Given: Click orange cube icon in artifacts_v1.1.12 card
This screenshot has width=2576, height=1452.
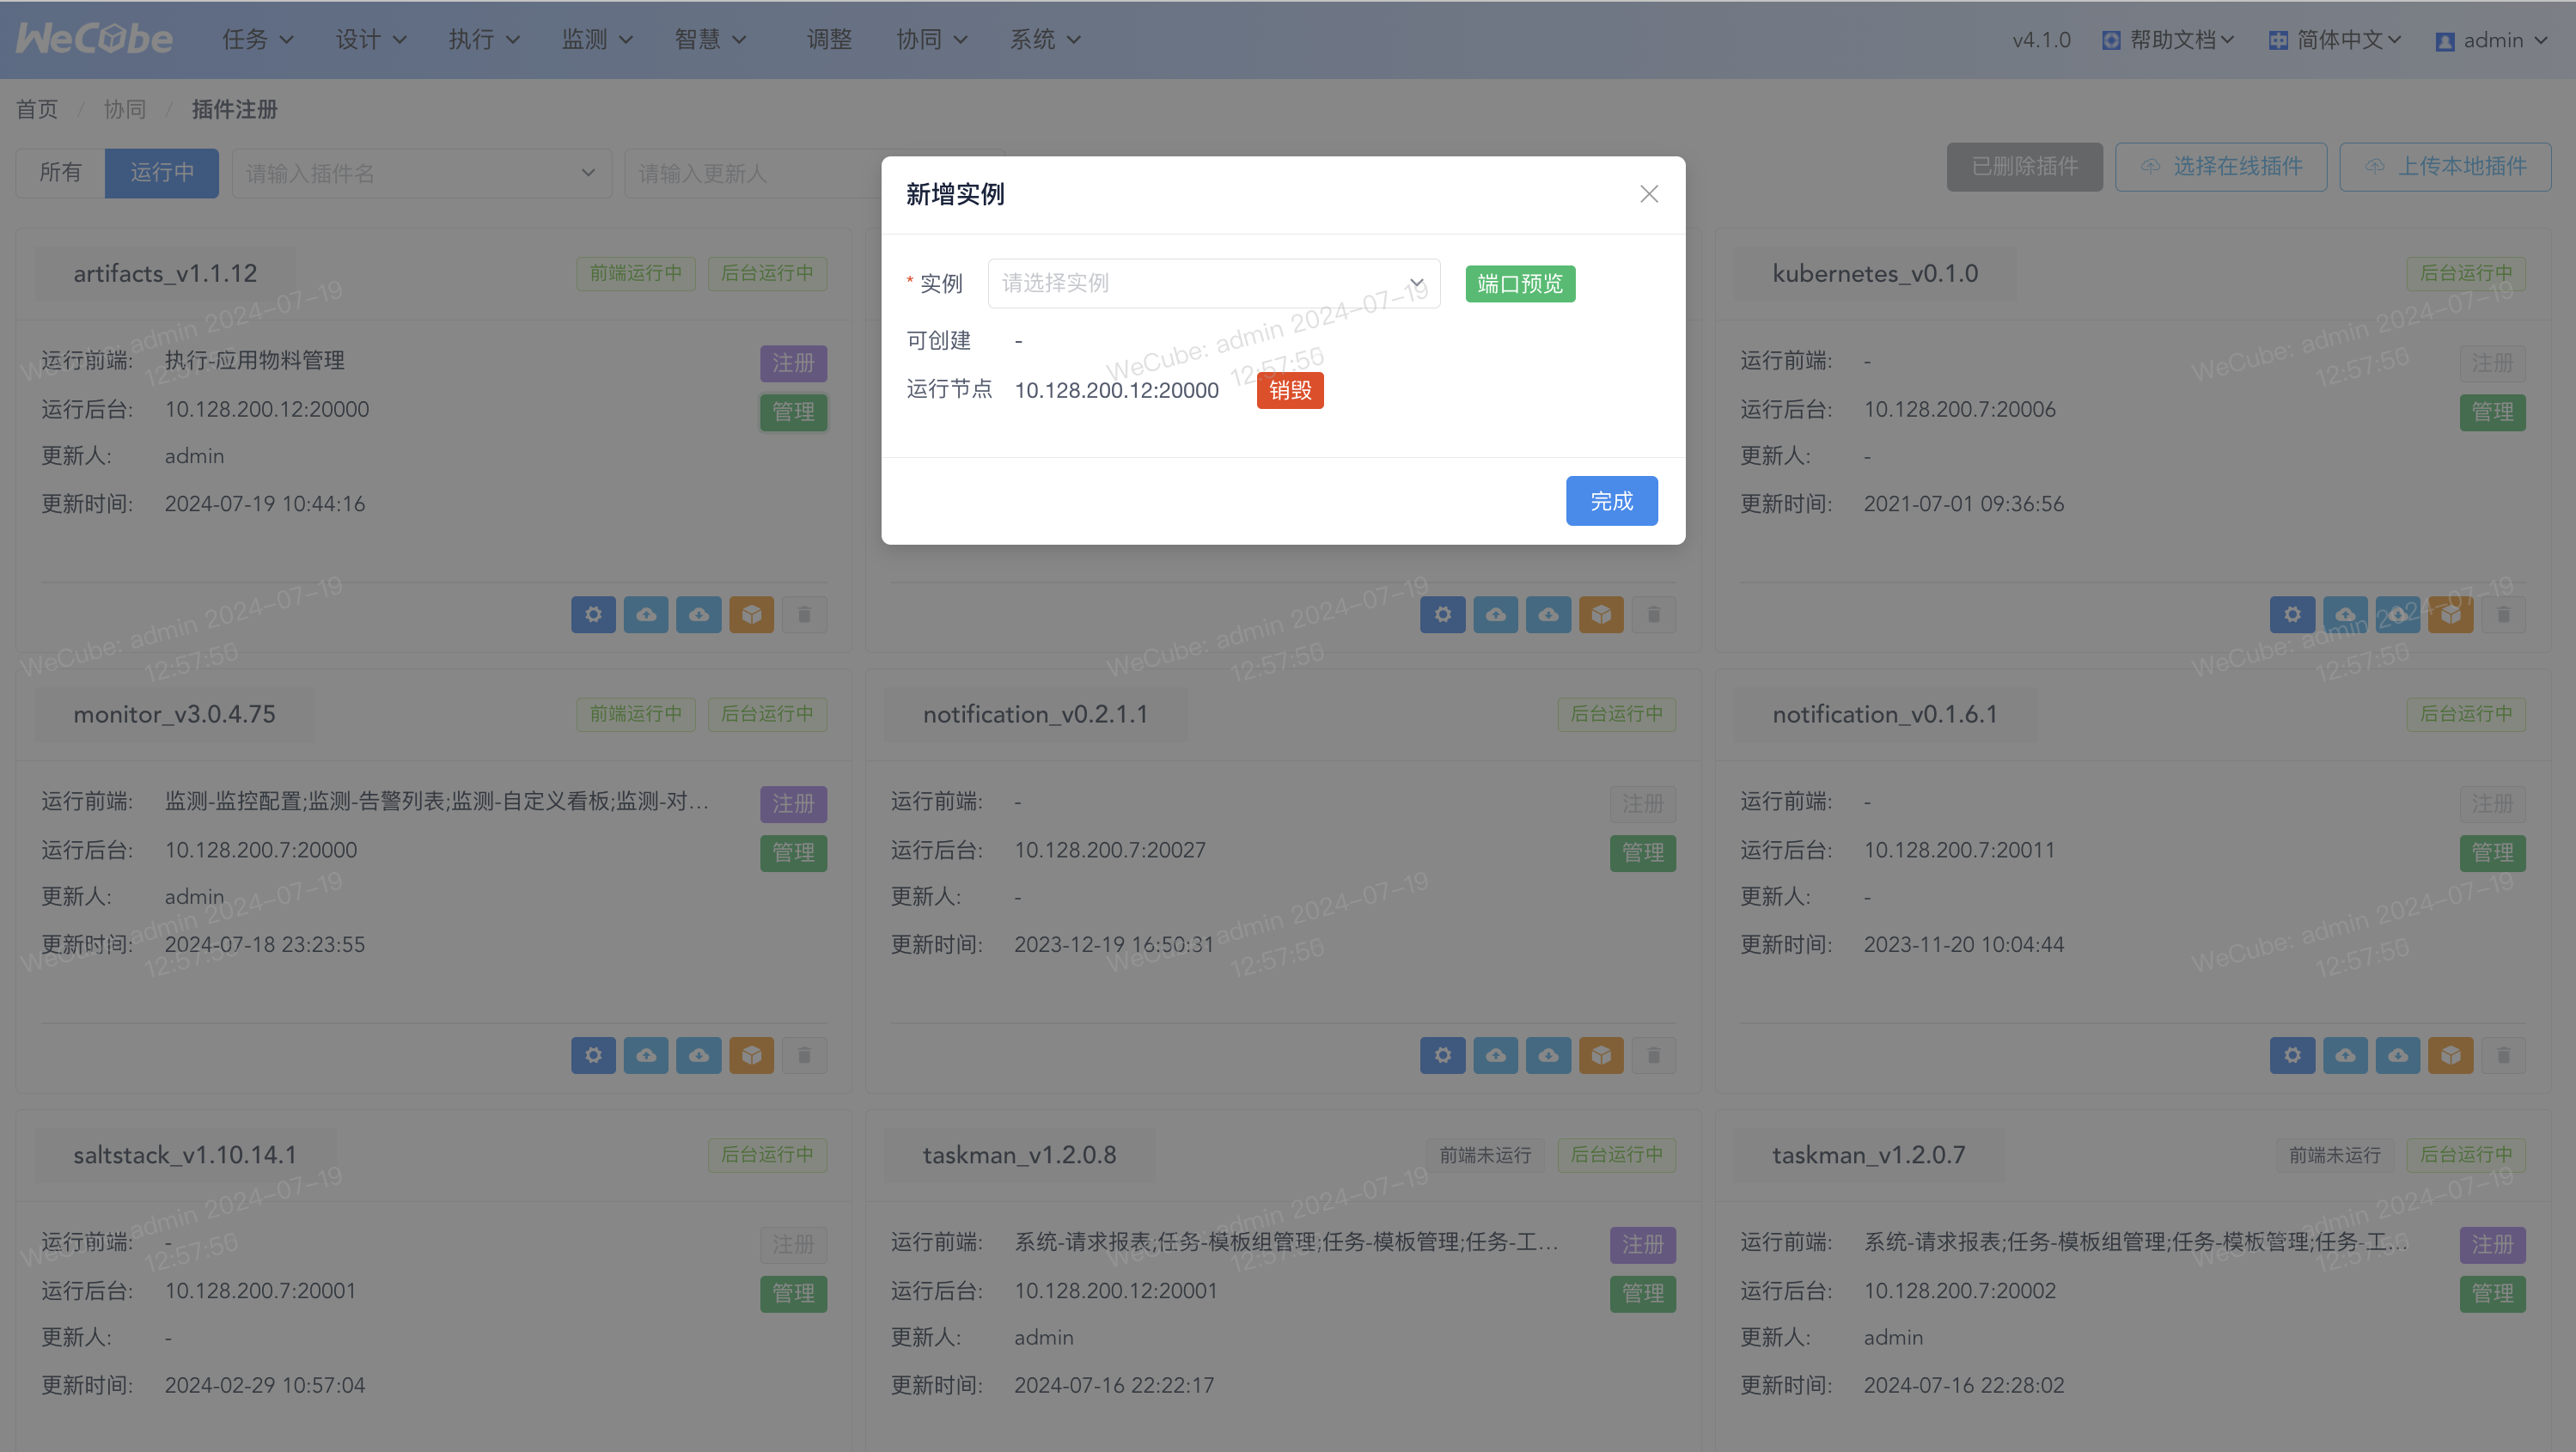Looking at the screenshot, I should (751, 614).
